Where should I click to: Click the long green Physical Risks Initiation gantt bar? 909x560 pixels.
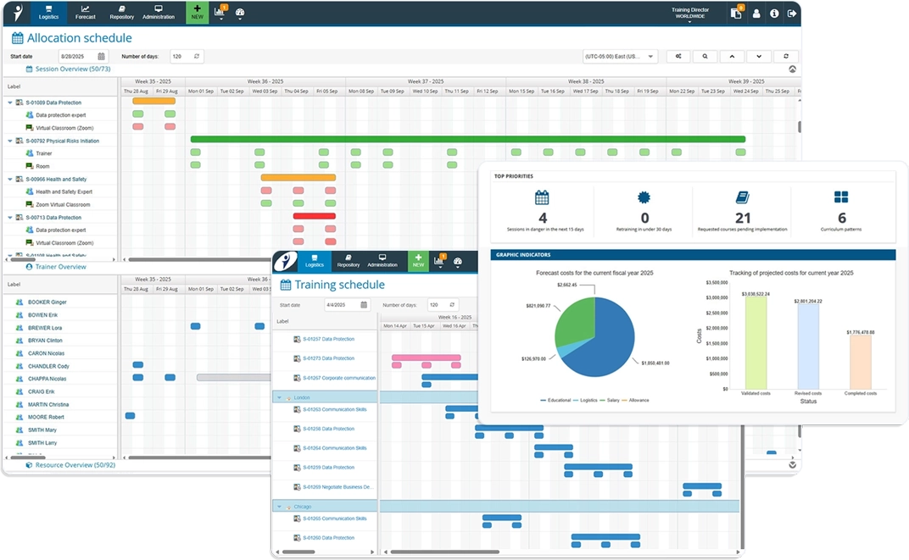(x=468, y=139)
